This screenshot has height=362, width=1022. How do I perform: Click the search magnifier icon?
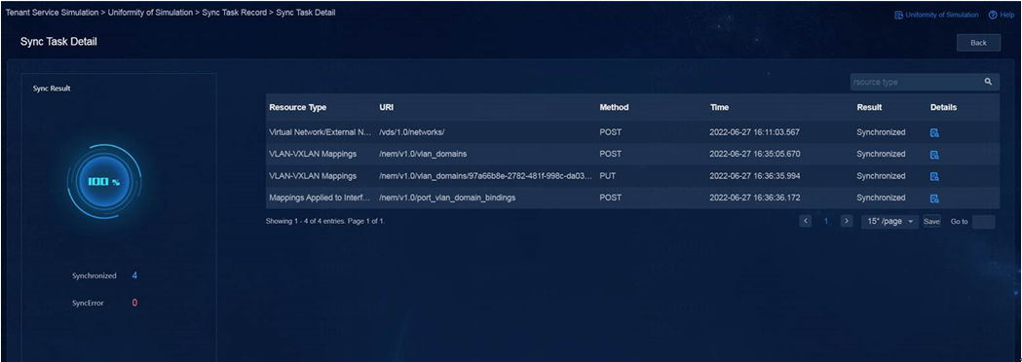coord(988,82)
